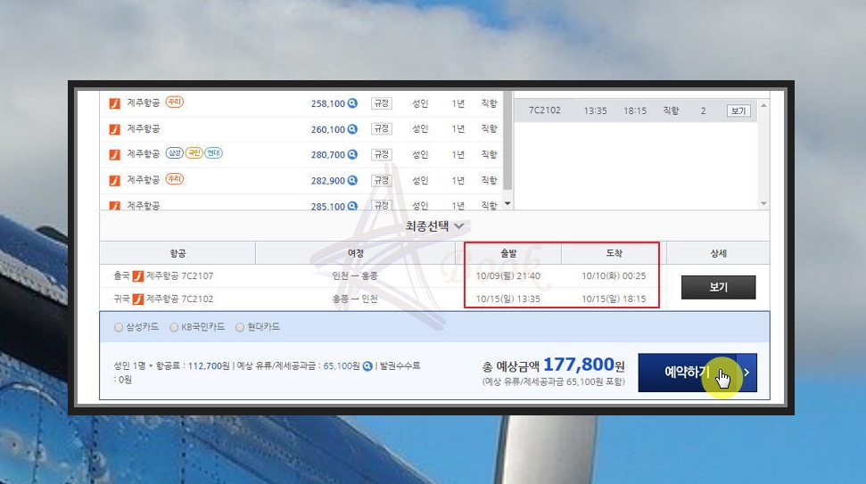Click Jeju Air logo beside 귀국 7C2102
Screen dimensions: 866x484
coord(138,299)
